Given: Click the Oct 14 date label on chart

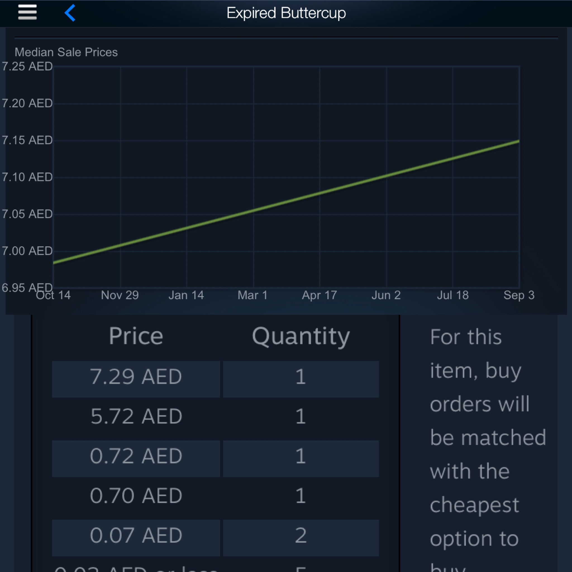Looking at the screenshot, I should 53,295.
